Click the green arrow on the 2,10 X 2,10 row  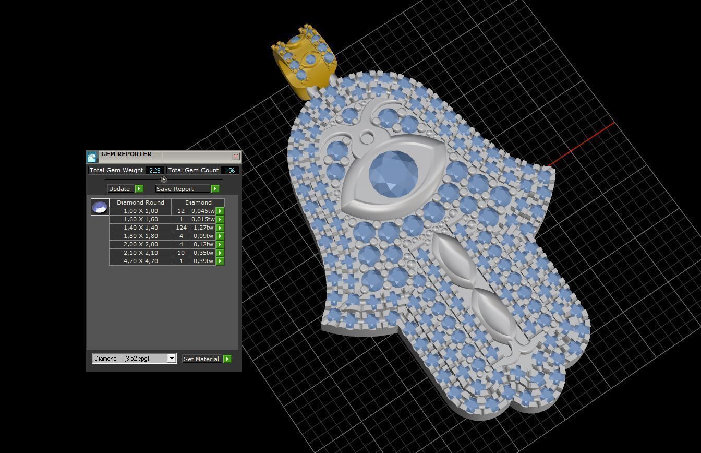click(220, 253)
